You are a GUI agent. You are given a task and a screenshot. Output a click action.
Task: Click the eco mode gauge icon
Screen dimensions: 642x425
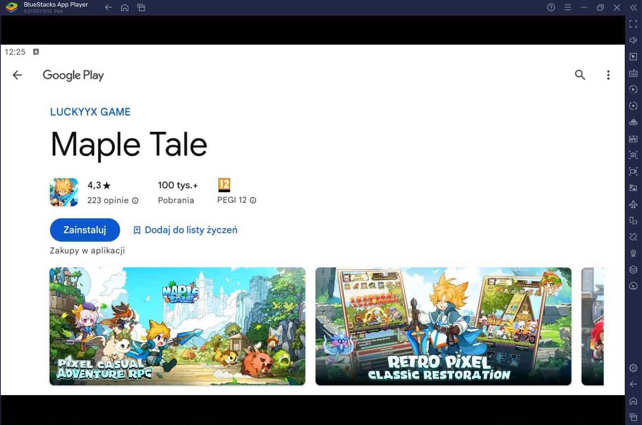point(633,286)
